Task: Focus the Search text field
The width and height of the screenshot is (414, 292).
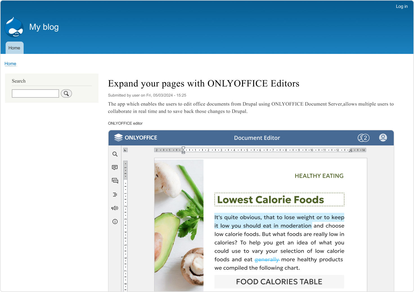Action: point(35,93)
